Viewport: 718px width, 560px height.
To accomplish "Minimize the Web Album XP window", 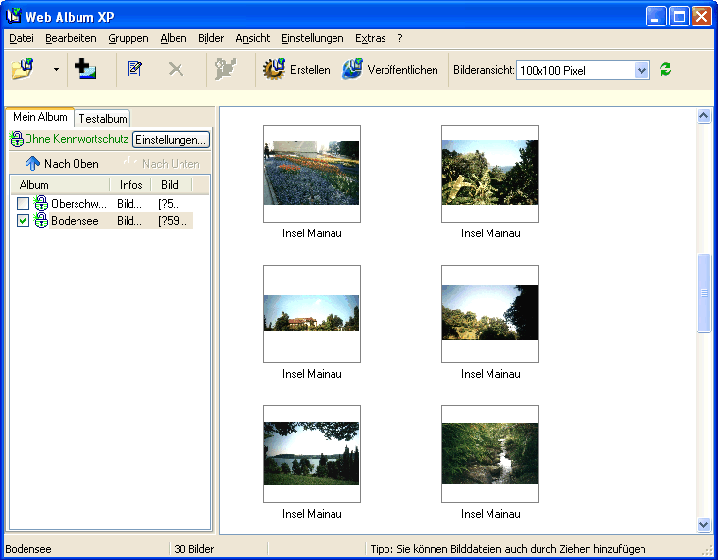I will [656, 17].
